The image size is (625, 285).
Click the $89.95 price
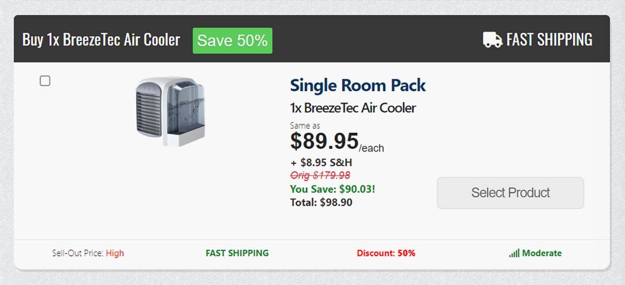(325, 141)
